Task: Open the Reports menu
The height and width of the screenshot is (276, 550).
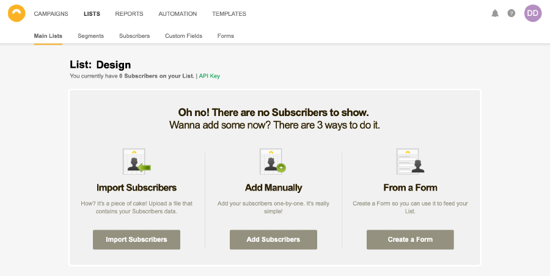Action: (x=129, y=13)
